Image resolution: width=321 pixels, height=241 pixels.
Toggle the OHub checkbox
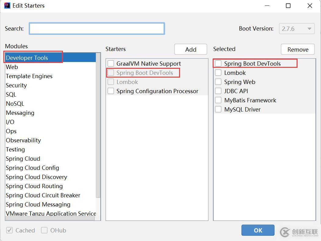point(44,230)
